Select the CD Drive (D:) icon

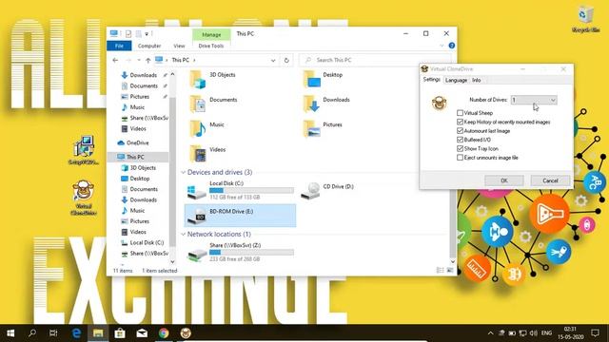click(311, 190)
